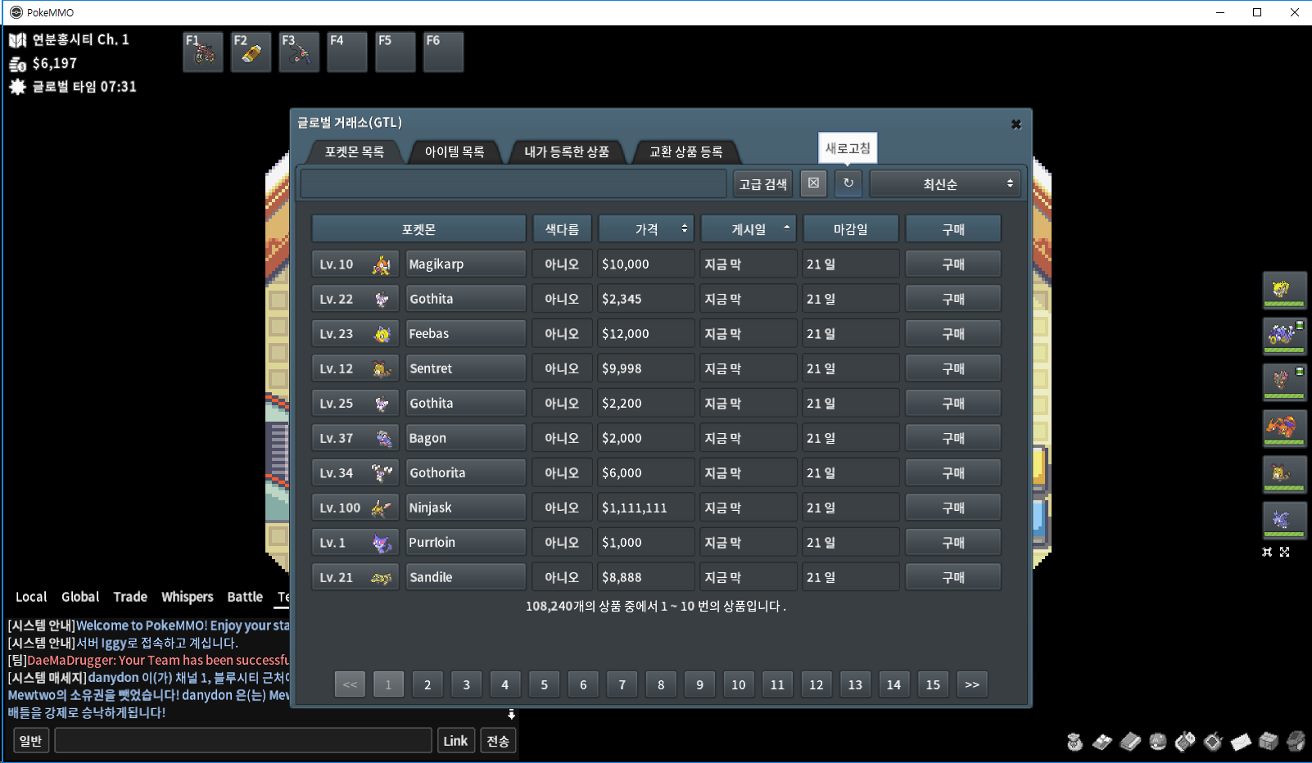Select the Global chat tab
Viewport: 1312px width, 763px height.
point(80,597)
